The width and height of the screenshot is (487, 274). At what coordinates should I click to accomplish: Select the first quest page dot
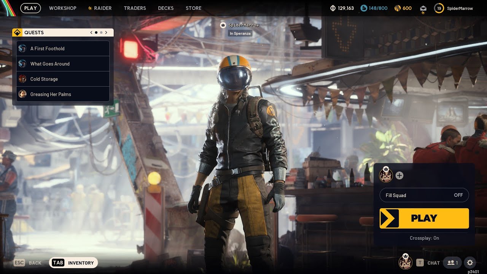(96, 33)
